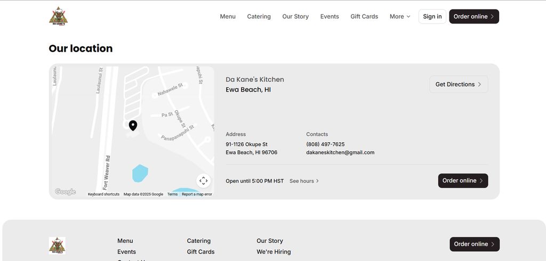
Task: Click Get Directions button
Action: 459,84
